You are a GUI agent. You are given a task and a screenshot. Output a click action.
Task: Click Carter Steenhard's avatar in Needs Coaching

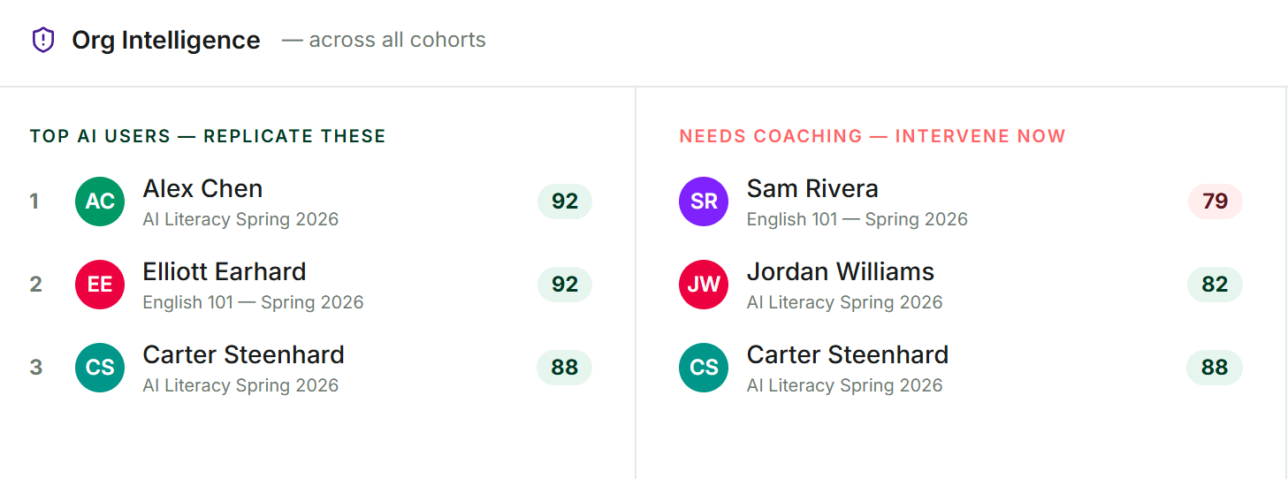click(704, 368)
